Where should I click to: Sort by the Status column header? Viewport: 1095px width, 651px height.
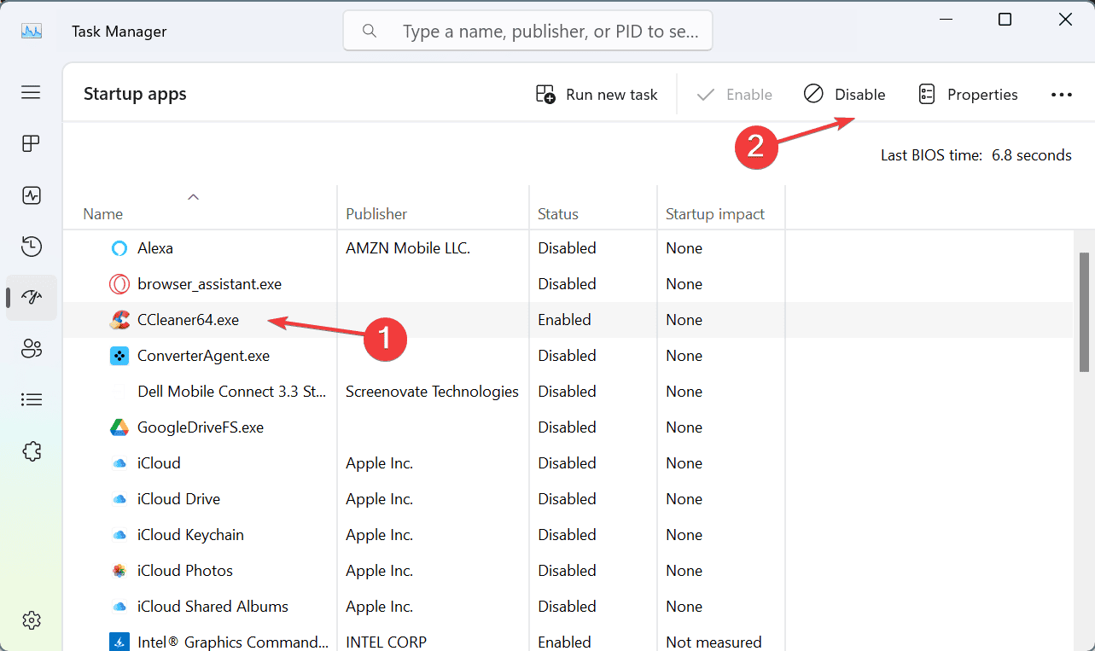point(558,214)
